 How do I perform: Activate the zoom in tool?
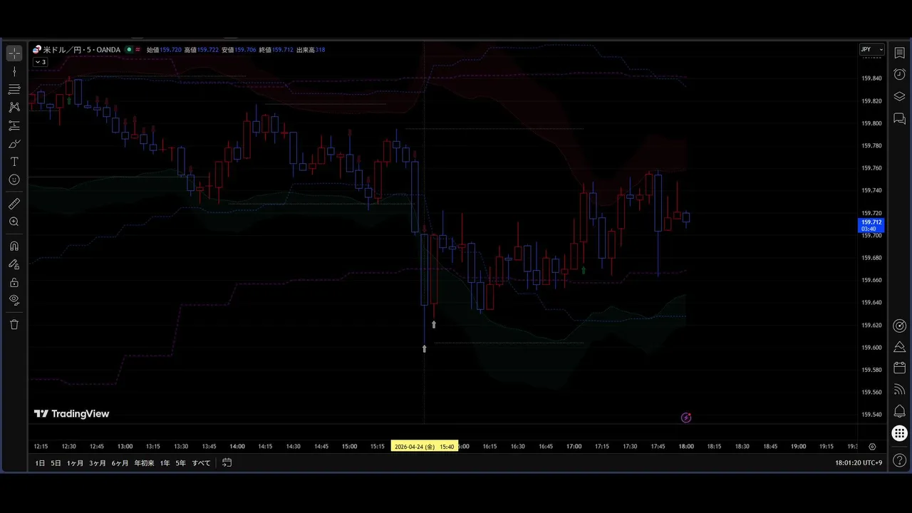click(x=14, y=222)
